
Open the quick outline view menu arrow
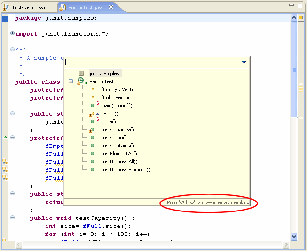pos(244,62)
